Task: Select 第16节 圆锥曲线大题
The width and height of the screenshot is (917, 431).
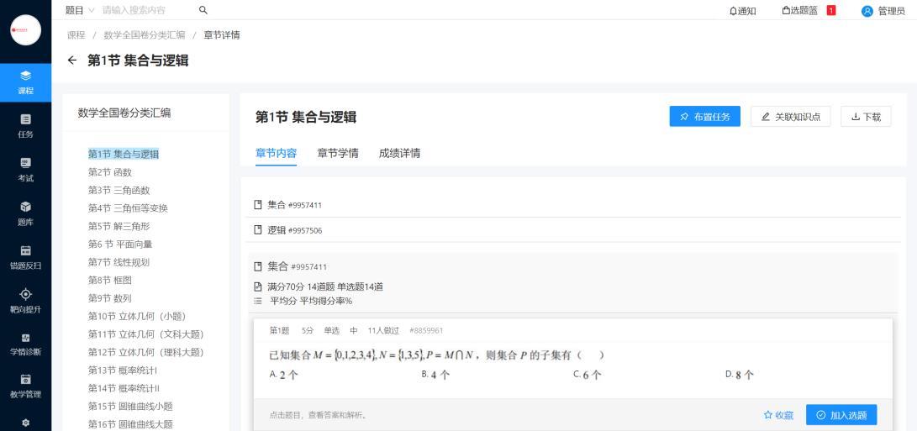Action: [x=130, y=424]
